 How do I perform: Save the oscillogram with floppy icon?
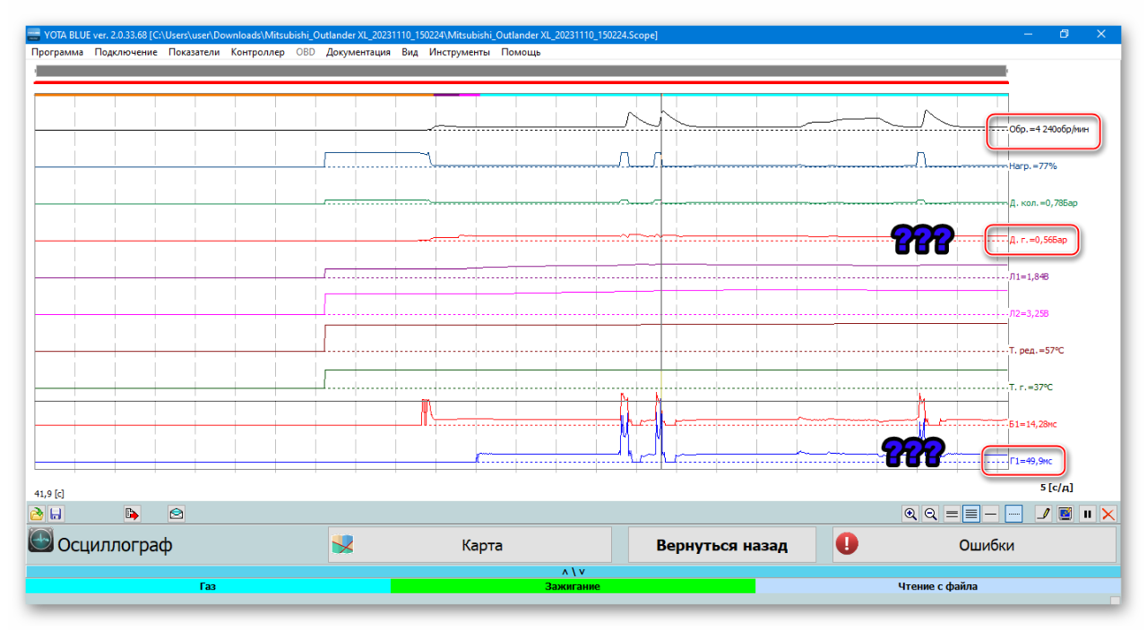point(56,514)
